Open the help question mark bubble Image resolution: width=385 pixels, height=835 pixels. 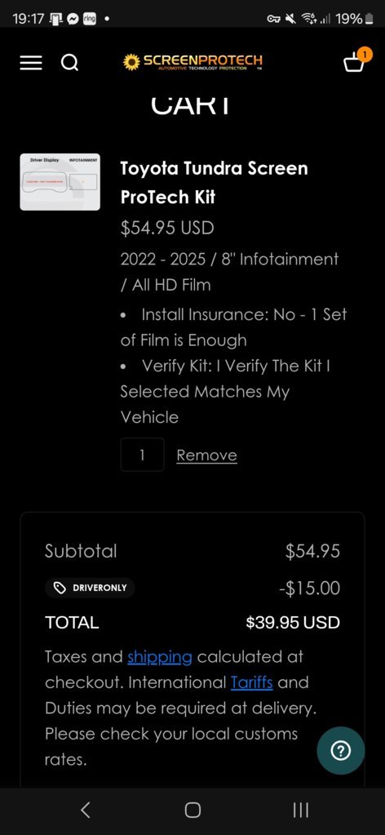[341, 750]
